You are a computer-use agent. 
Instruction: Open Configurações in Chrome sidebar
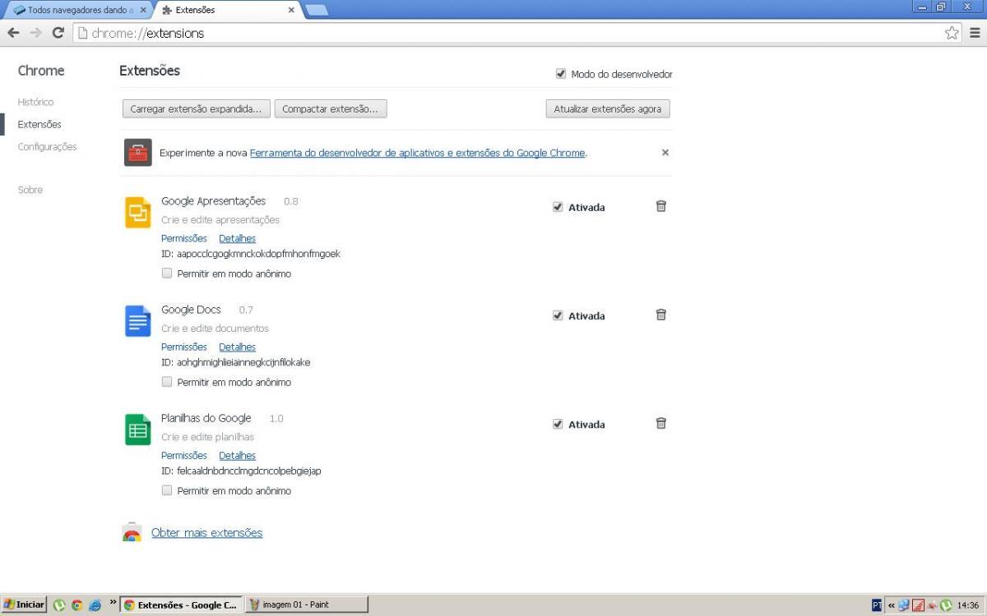[47, 146]
